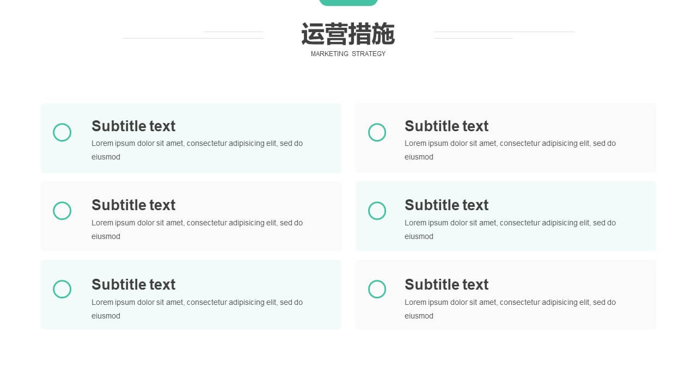Select the MARKETING STRATEGY caption
This screenshot has width=697, height=392.
coord(348,54)
